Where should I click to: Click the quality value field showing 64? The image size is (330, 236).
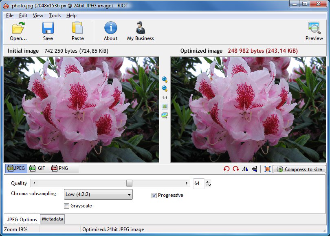(198, 183)
